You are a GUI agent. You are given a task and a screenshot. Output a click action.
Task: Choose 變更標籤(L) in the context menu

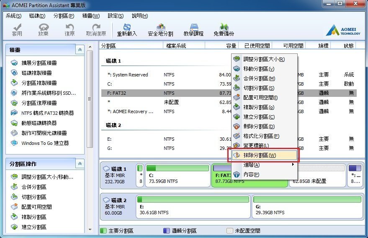(264, 146)
